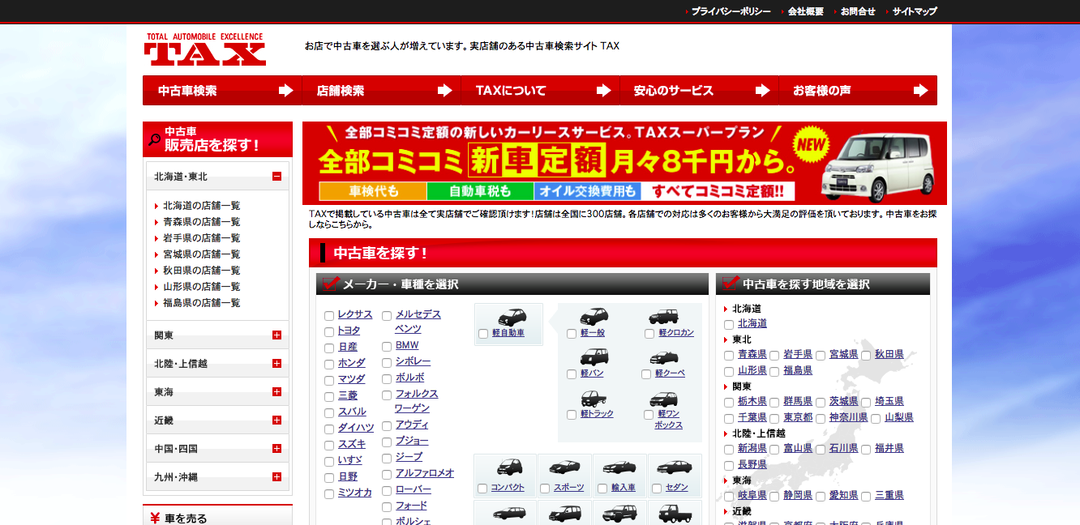Click the スズキ maker link
1080x525 pixels.
(x=352, y=444)
